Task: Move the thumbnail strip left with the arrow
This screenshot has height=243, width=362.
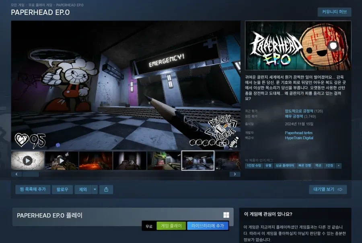Action: (x=16, y=174)
